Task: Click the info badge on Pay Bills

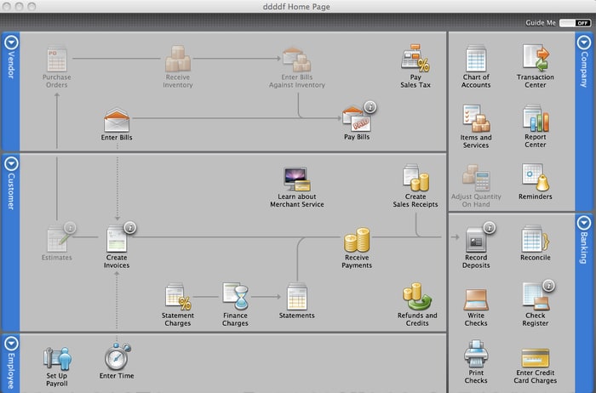Action: pyautogui.click(x=370, y=107)
